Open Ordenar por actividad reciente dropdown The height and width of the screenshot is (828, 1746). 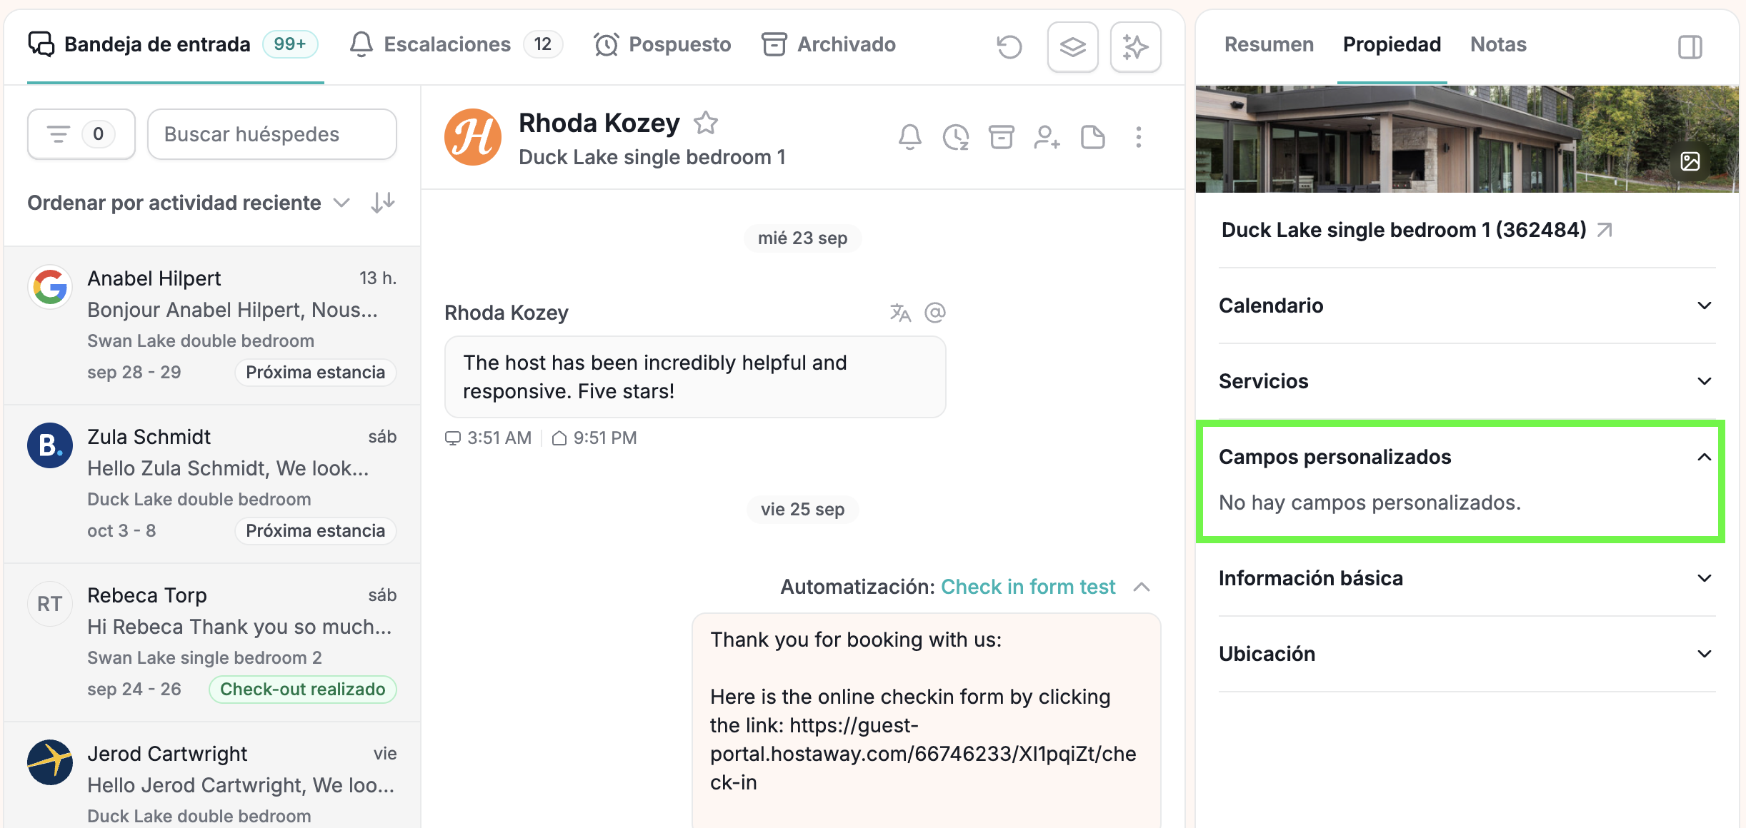click(x=189, y=203)
